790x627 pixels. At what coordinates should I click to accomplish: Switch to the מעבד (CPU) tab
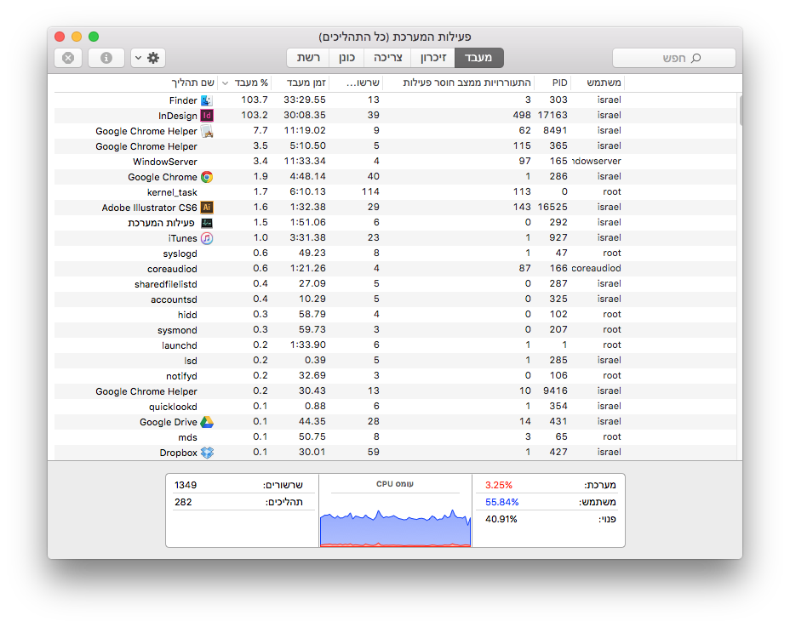[478, 58]
